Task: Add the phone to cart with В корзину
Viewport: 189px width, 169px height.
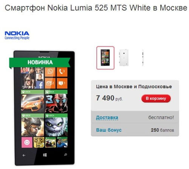Action: (x=156, y=98)
